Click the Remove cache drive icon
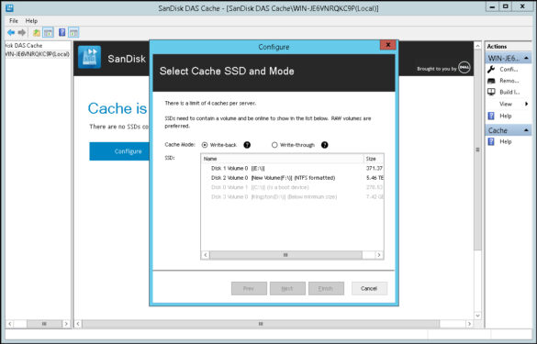 click(x=491, y=81)
